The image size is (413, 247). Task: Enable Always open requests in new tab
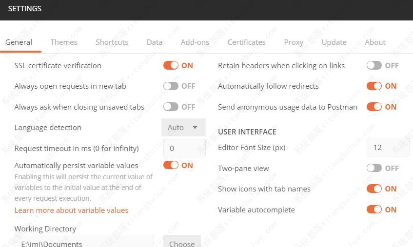(171, 86)
